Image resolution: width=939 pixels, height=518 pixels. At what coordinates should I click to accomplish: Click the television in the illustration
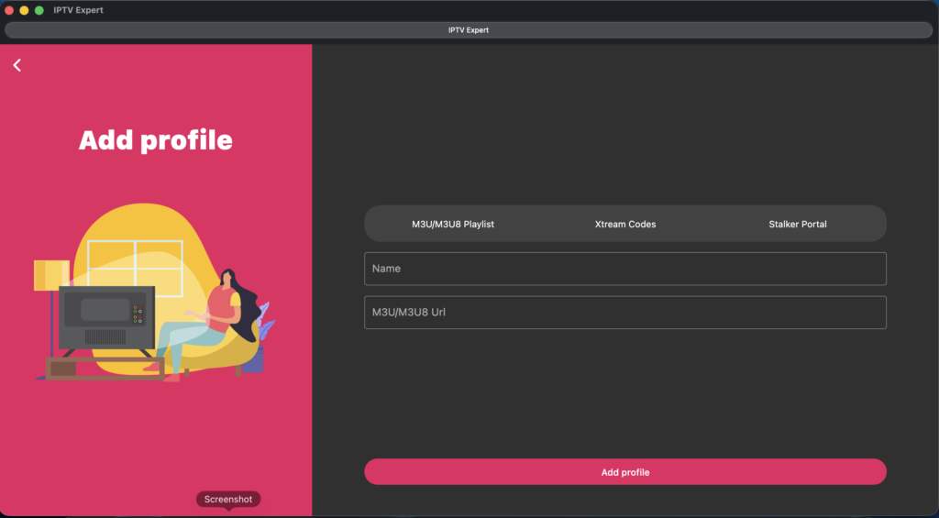(106, 317)
